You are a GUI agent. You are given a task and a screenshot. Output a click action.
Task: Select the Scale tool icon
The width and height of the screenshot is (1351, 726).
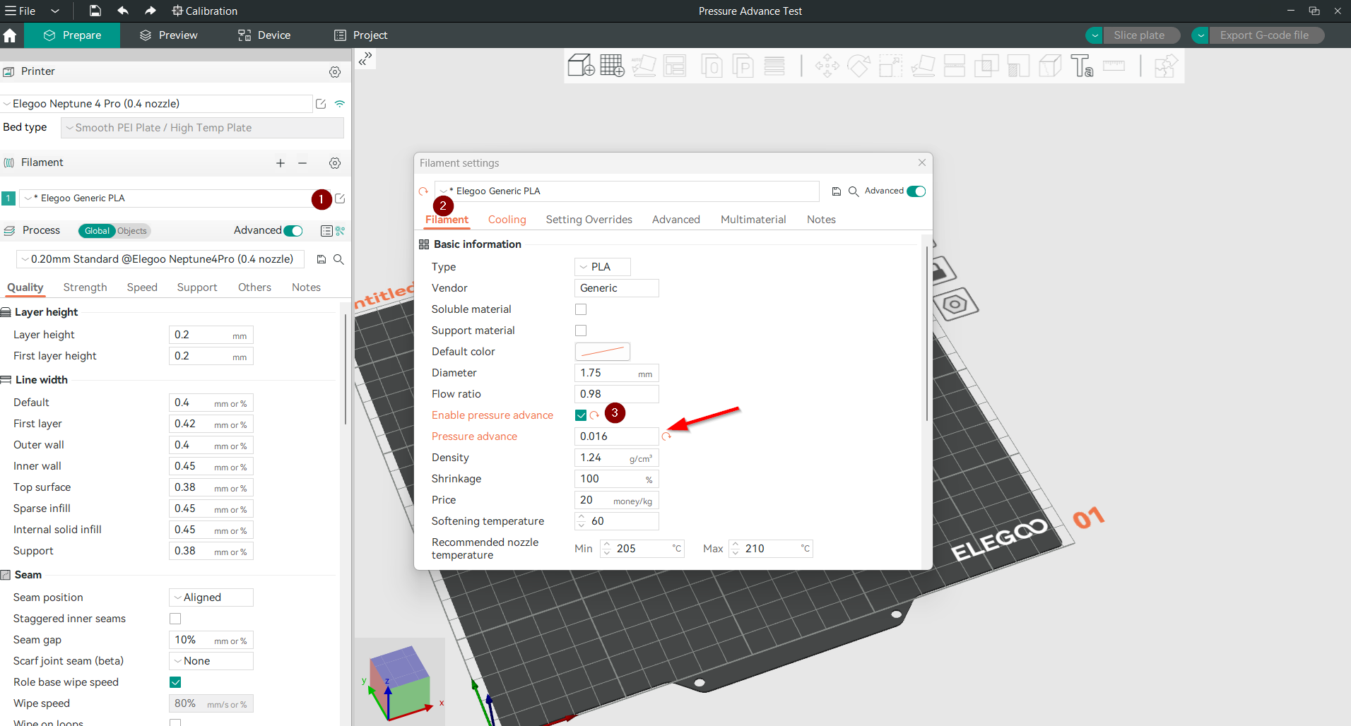(x=890, y=66)
